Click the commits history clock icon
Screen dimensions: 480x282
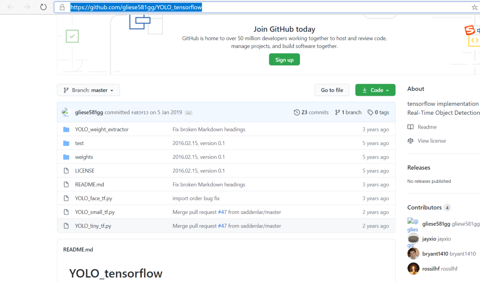click(x=296, y=113)
